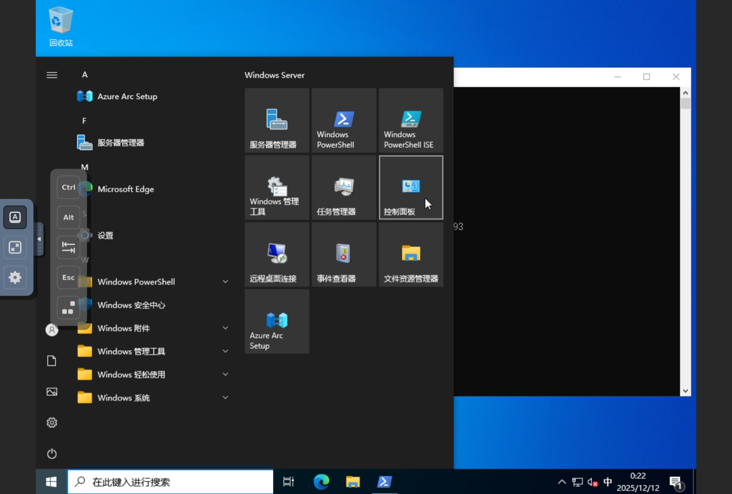Open Microsoft Edge from the taskbar

[321, 482]
